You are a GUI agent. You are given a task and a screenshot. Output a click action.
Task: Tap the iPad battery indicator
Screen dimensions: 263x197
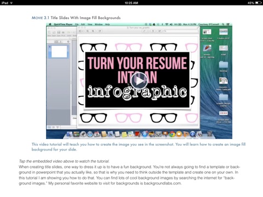pos(258,3)
